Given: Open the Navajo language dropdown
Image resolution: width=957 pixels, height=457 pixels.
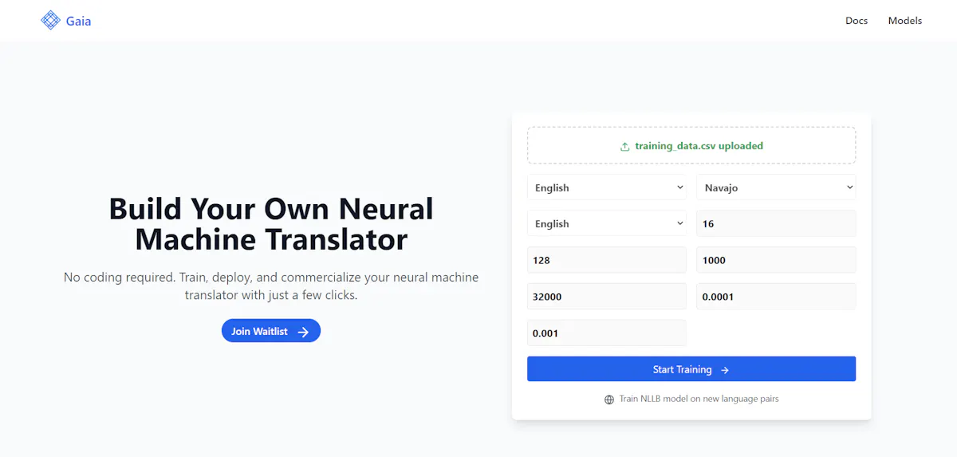Looking at the screenshot, I should pyautogui.click(x=776, y=187).
